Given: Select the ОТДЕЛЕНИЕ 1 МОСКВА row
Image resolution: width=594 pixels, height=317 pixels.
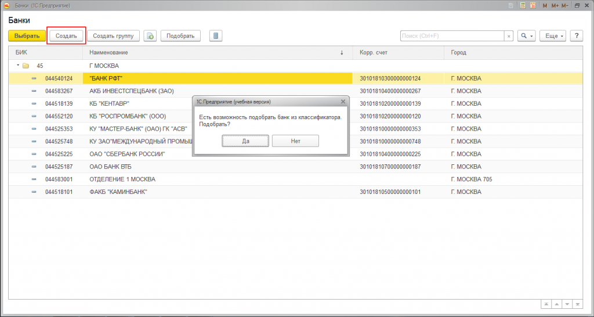Looking at the screenshot, I should coord(122,179).
